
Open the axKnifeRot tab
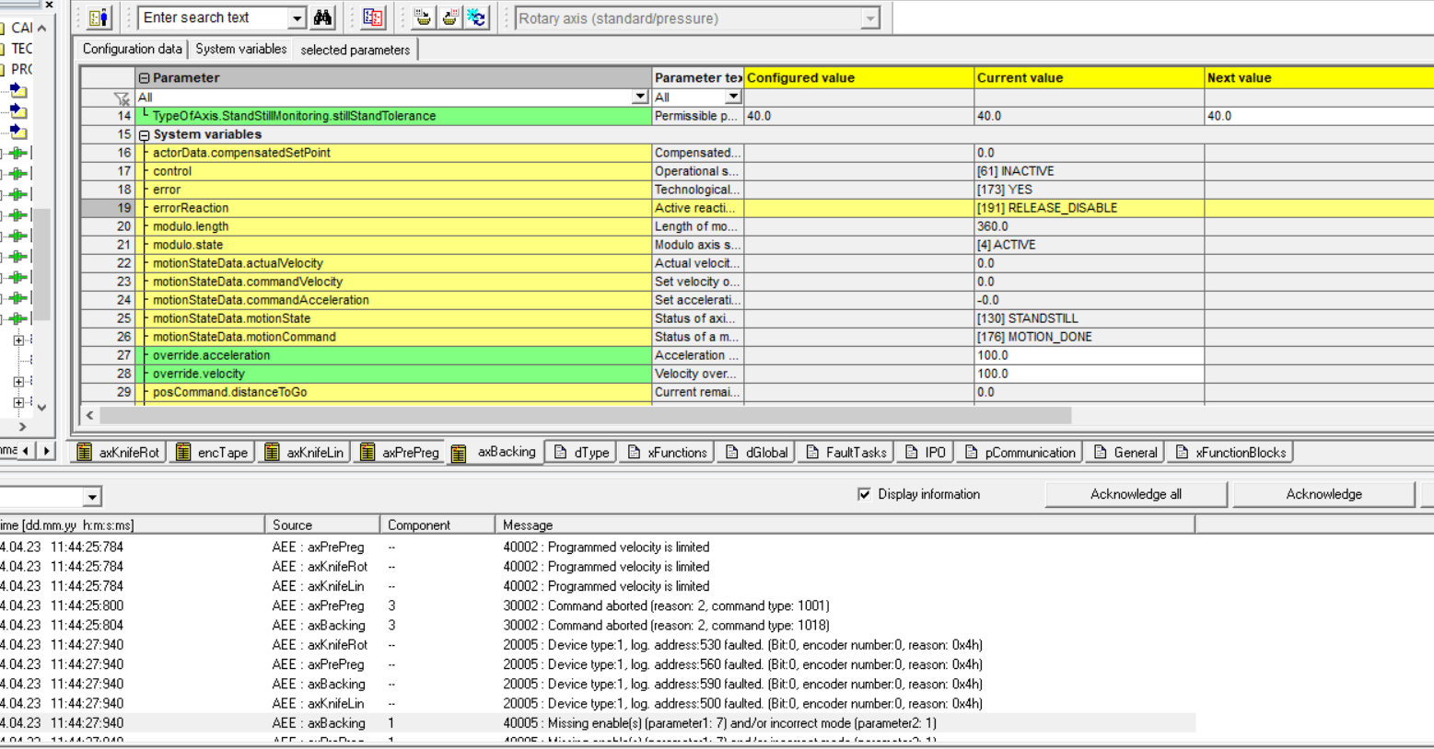119,453
